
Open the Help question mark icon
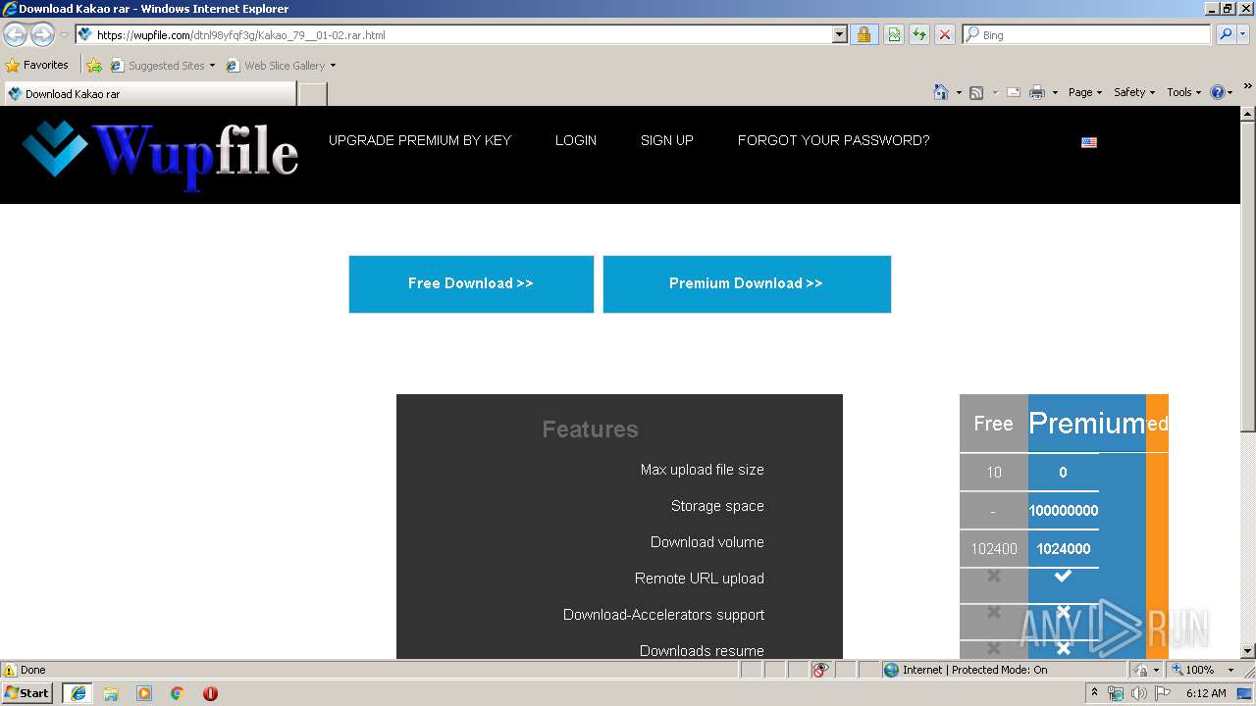coord(1218,92)
